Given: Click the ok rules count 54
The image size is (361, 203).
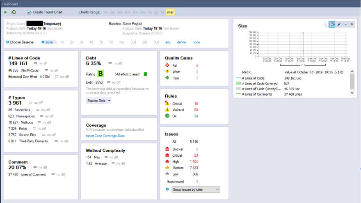Looking at the screenshot, I should pos(196,116).
